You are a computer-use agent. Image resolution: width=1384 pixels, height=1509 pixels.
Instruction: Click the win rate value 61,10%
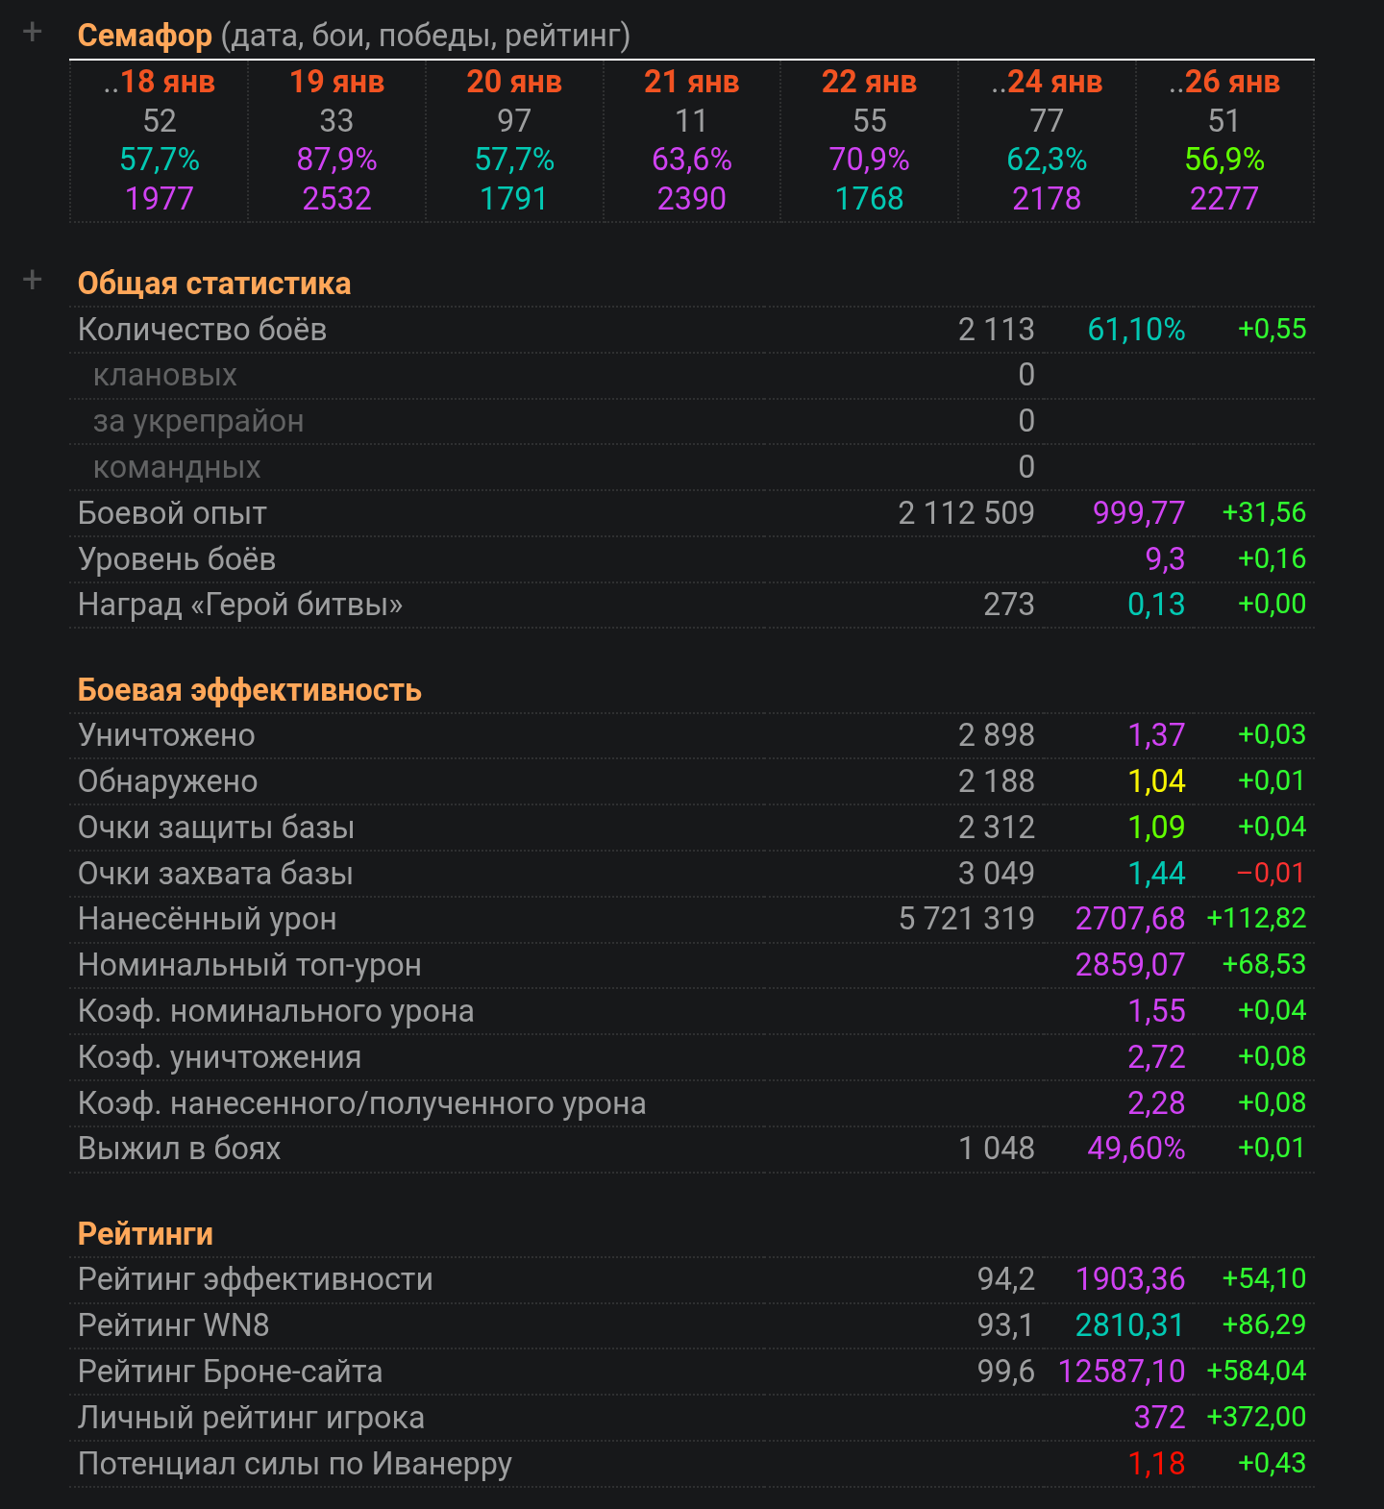(x=1135, y=330)
